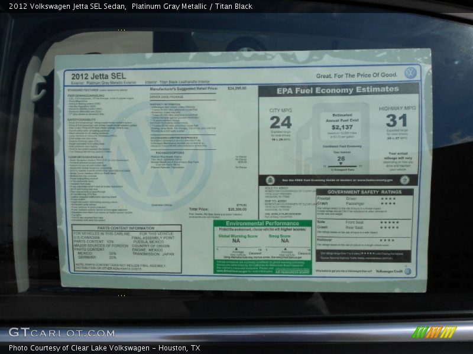Click the Global Warming Score NA value
Viewport: 473px width, 354px height.
click(x=236, y=241)
